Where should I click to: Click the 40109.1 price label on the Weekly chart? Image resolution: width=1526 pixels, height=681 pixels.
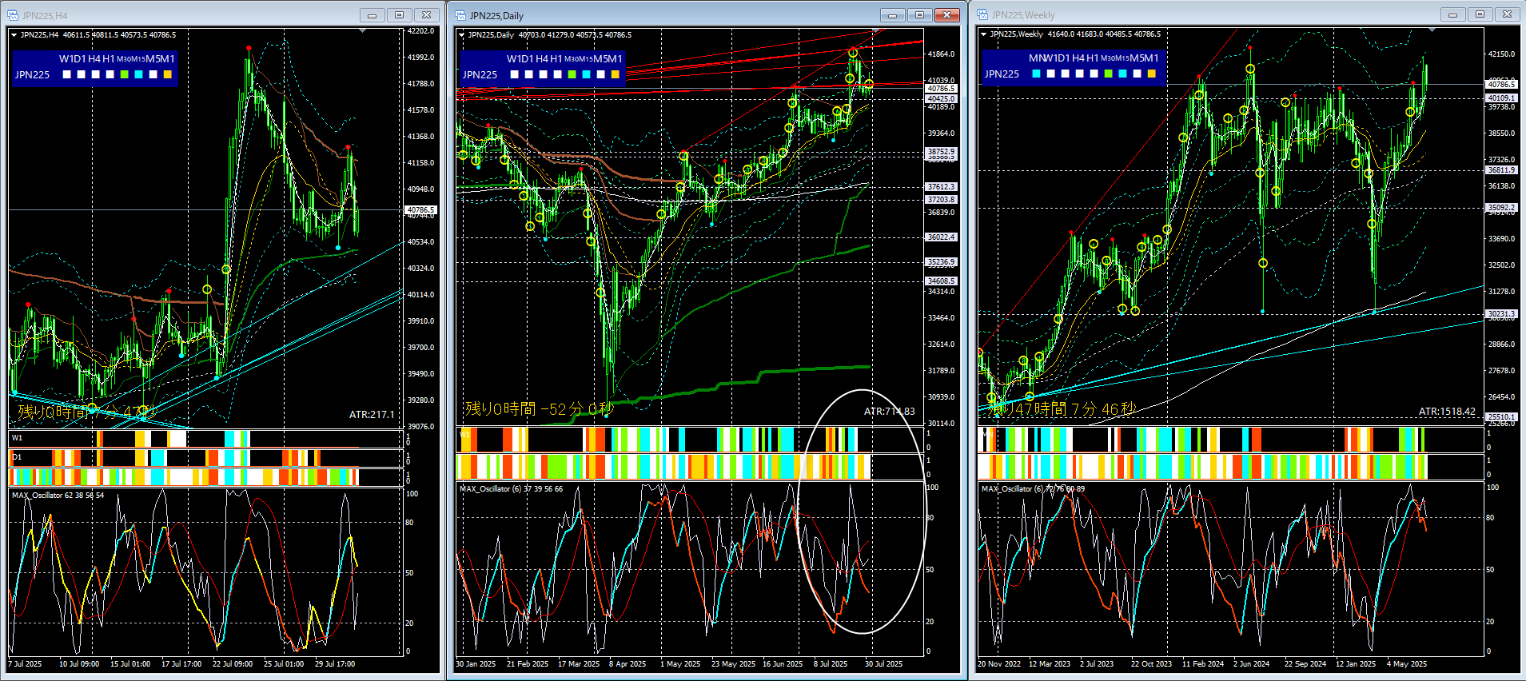click(x=1501, y=98)
